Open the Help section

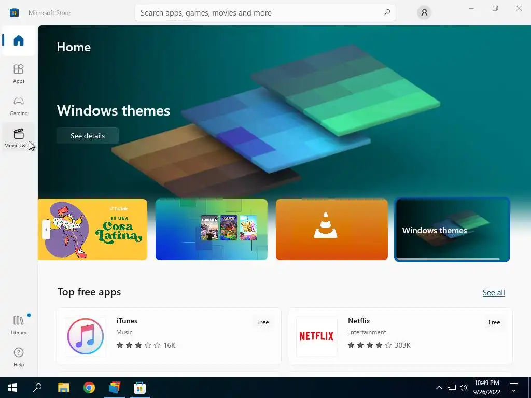tap(19, 357)
